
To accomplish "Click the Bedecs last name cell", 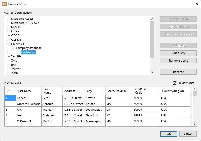I will tap(29, 98).
